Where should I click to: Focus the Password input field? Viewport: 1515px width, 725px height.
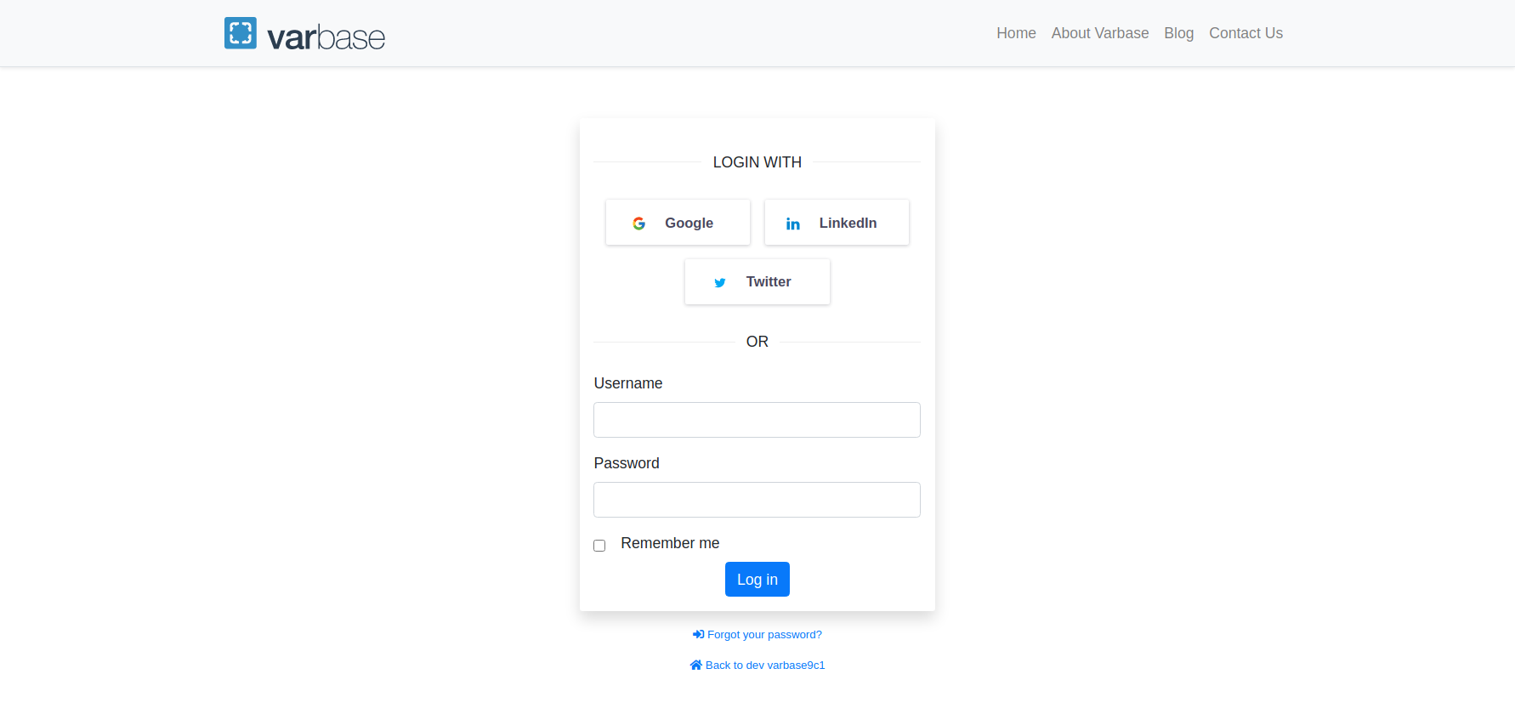[757, 500]
